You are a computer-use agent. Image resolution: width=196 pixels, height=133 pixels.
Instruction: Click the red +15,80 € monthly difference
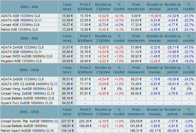tap(155, 16)
